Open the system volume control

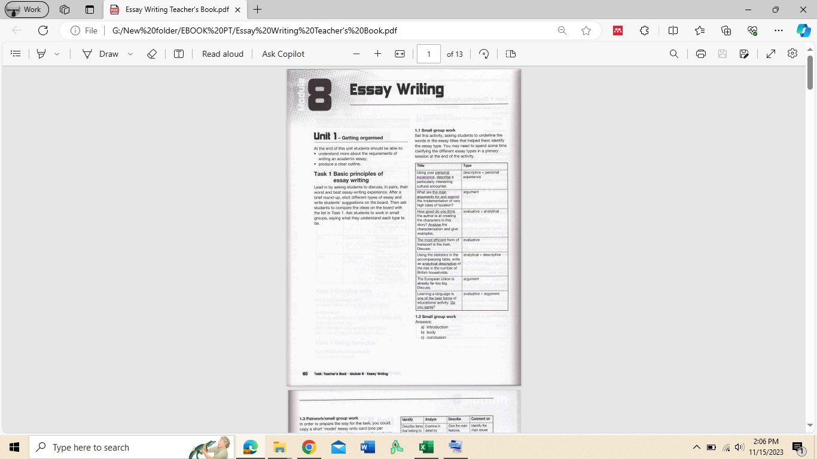739,447
